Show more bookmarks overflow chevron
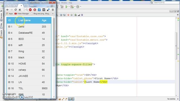The height and width of the screenshot is (101, 180). (53, 14)
